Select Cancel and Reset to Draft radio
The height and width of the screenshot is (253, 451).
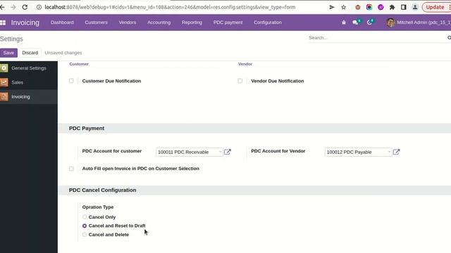(85, 226)
